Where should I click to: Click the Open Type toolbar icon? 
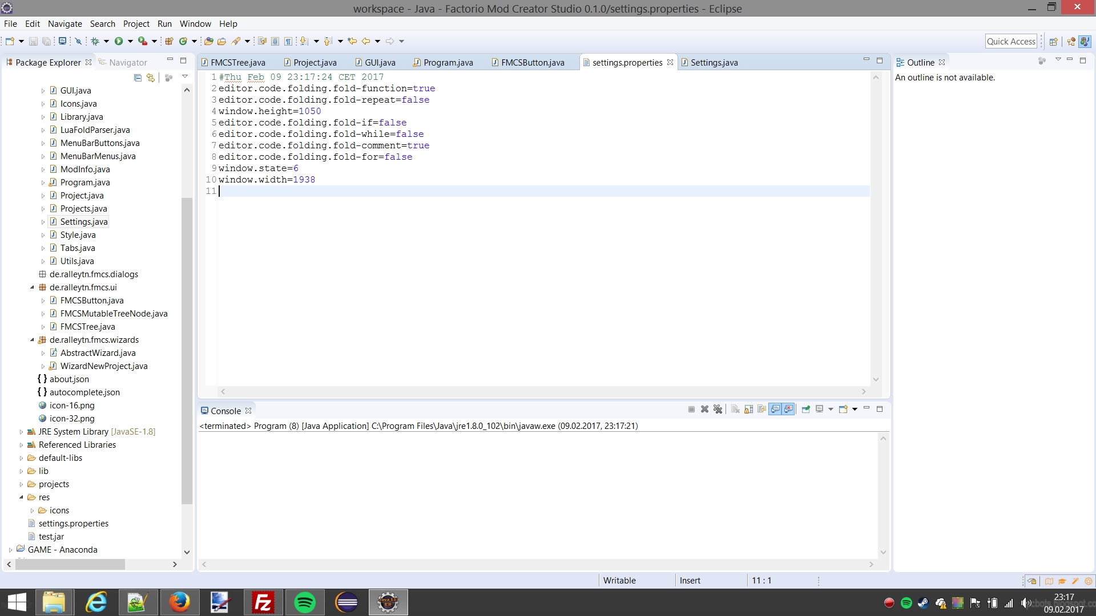click(208, 41)
